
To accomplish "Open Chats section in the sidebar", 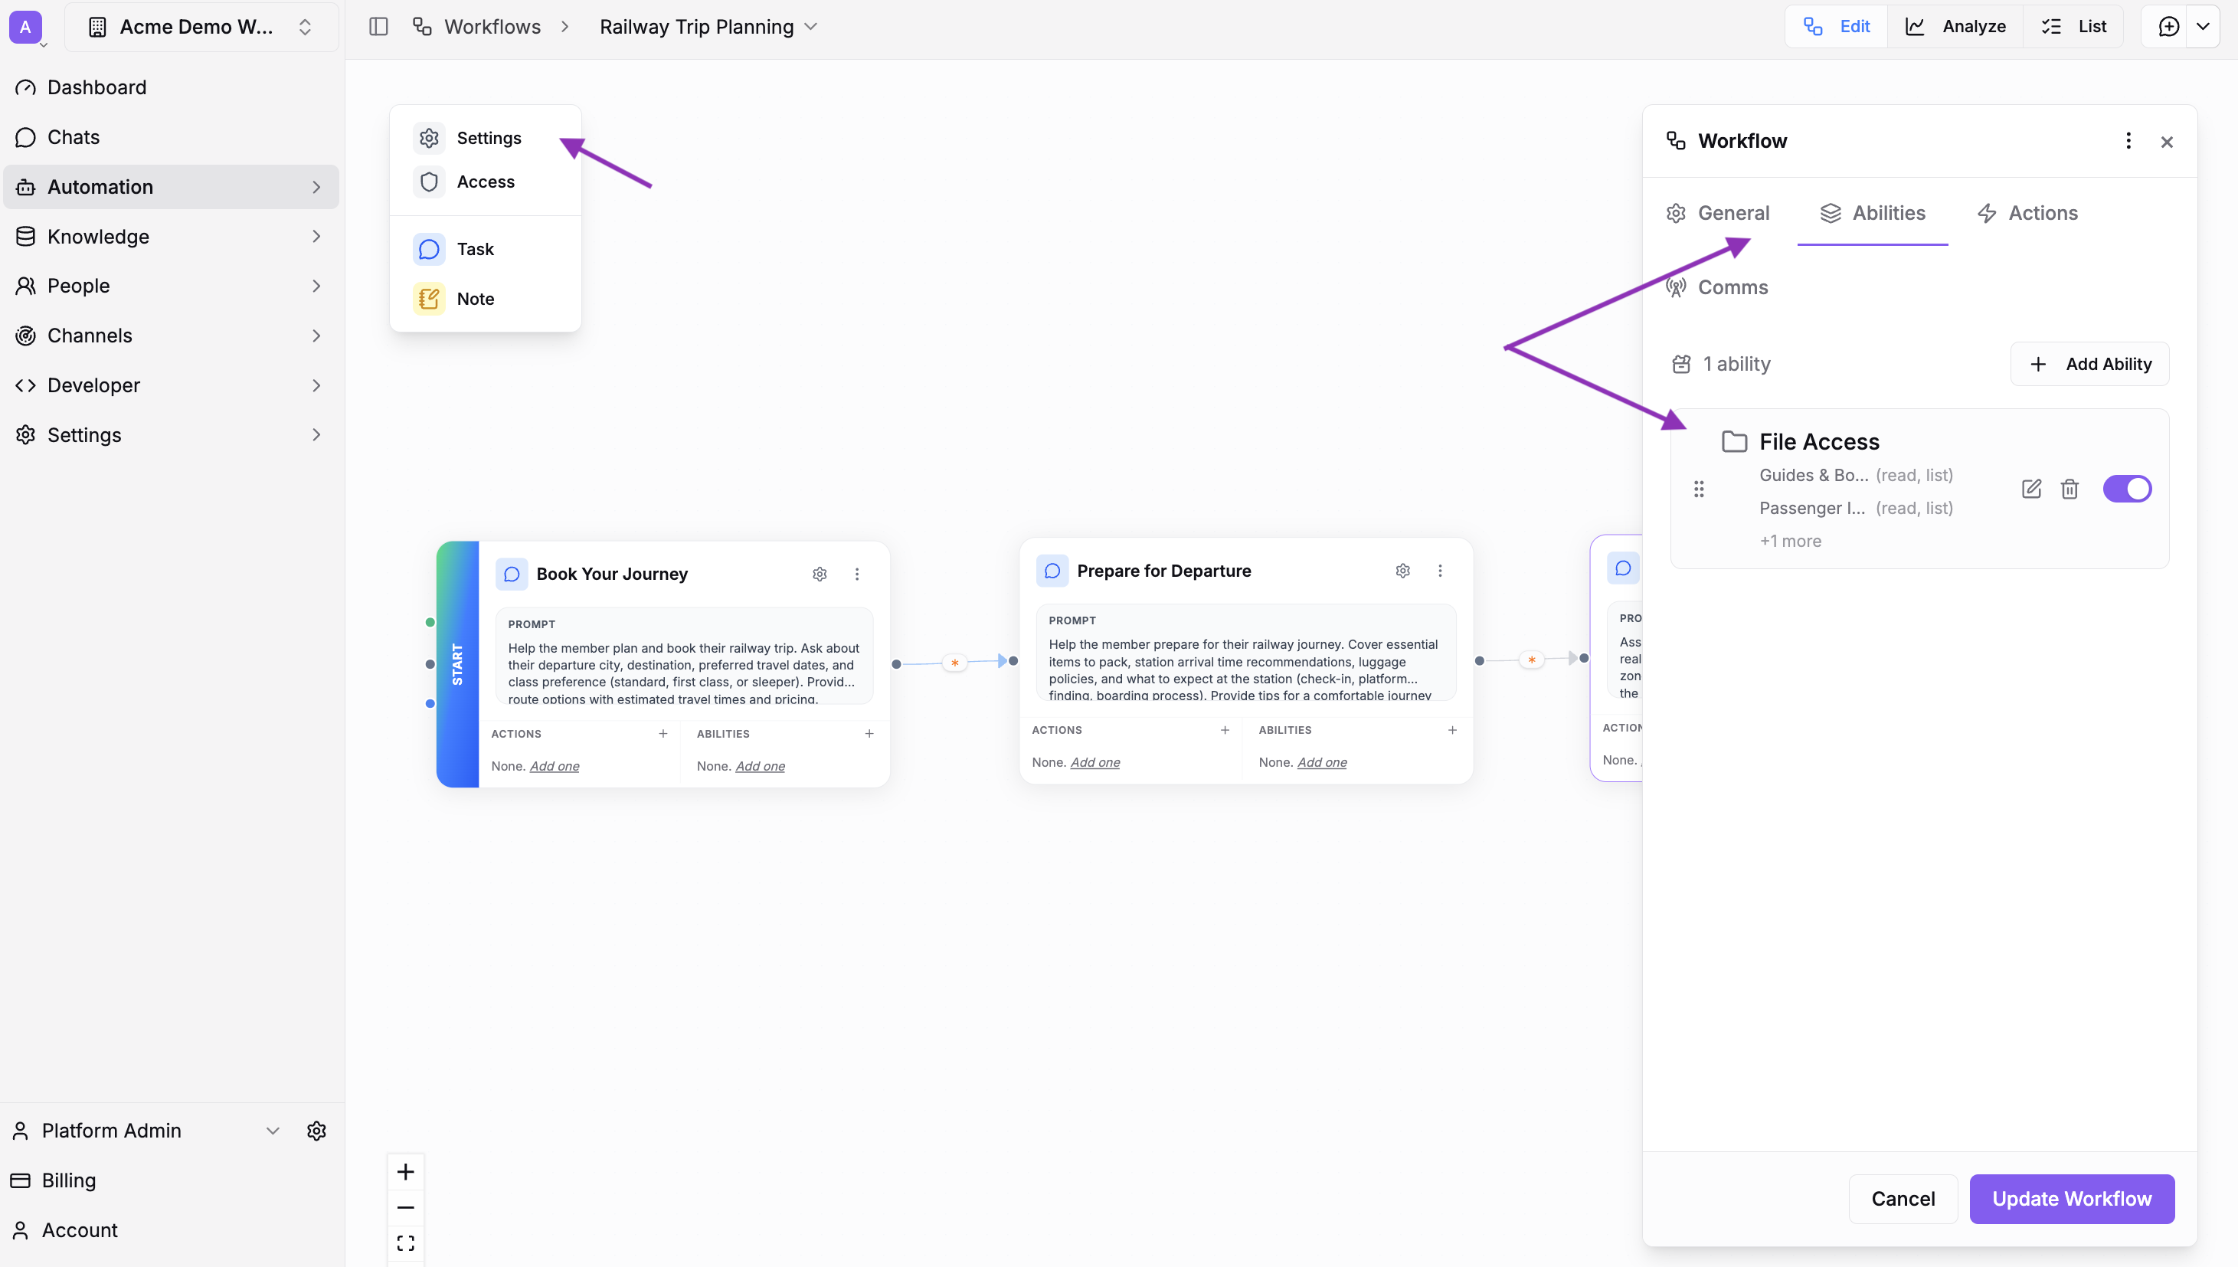I will pyautogui.click(x=73, y=136).
